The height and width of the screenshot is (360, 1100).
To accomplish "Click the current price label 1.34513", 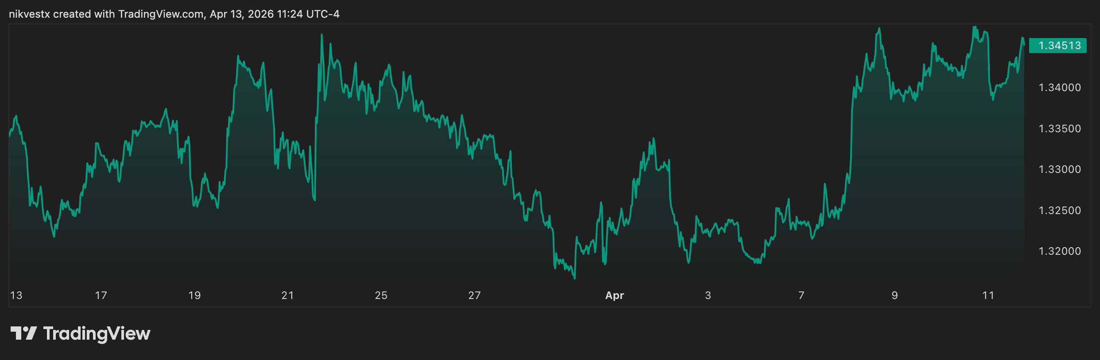I will [x=1057, y=46].
